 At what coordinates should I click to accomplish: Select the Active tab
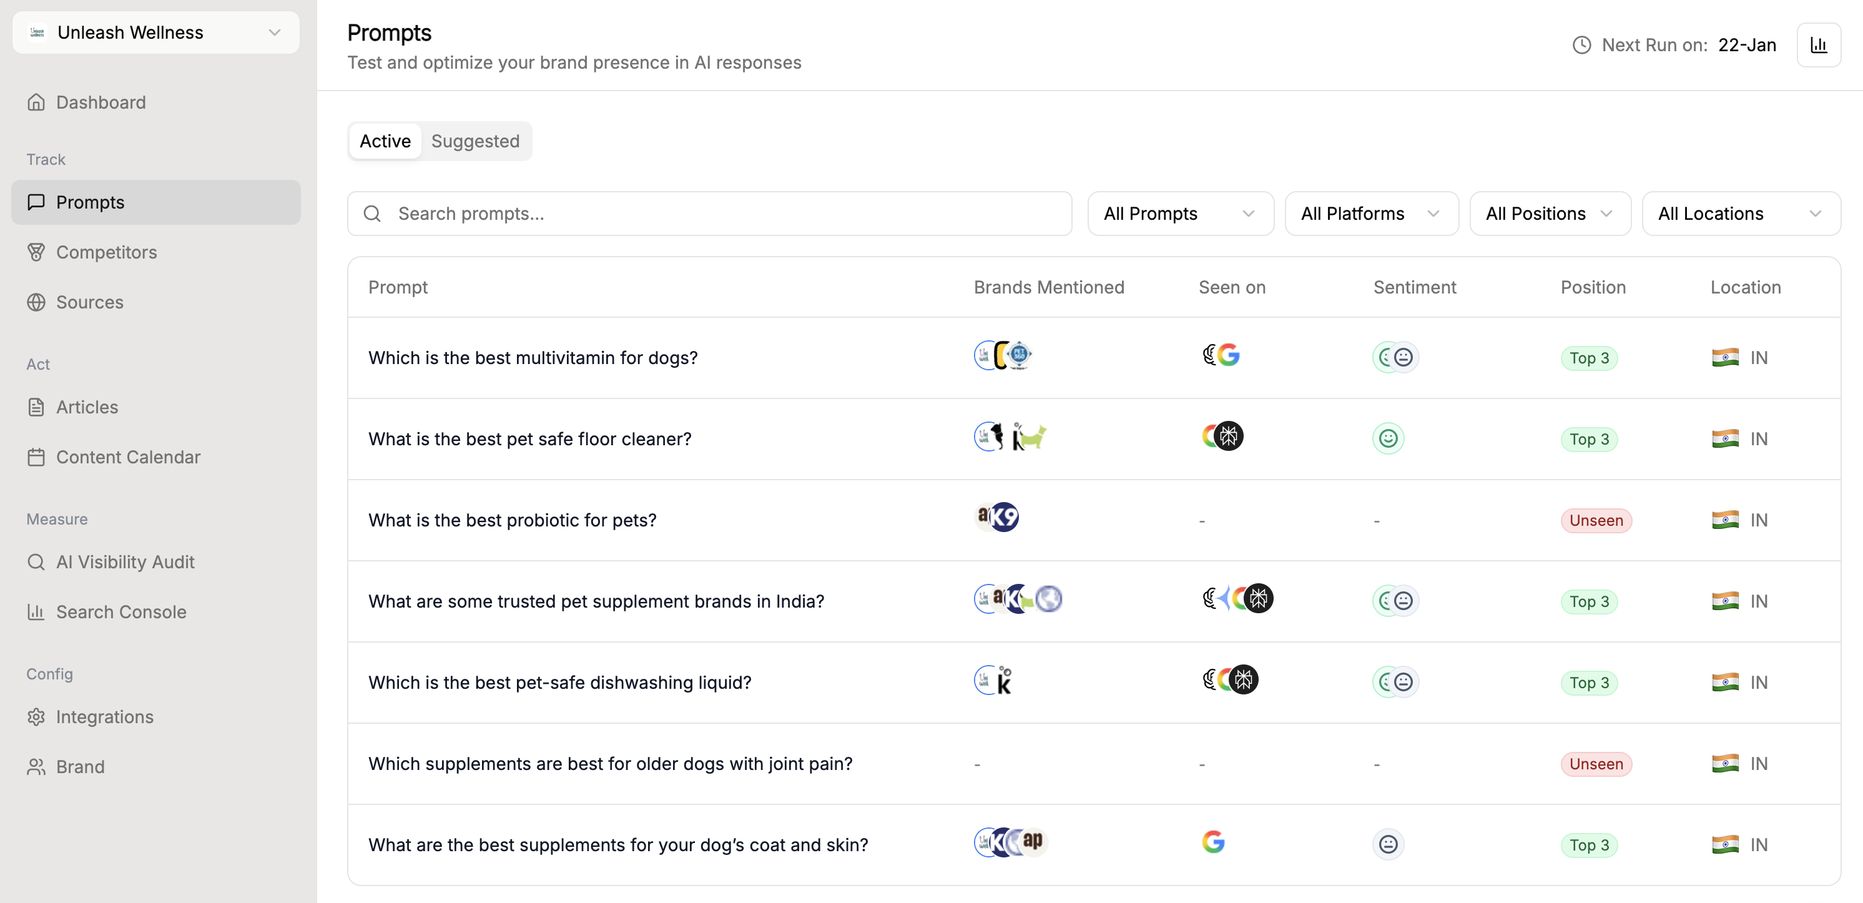pos(385,141)
